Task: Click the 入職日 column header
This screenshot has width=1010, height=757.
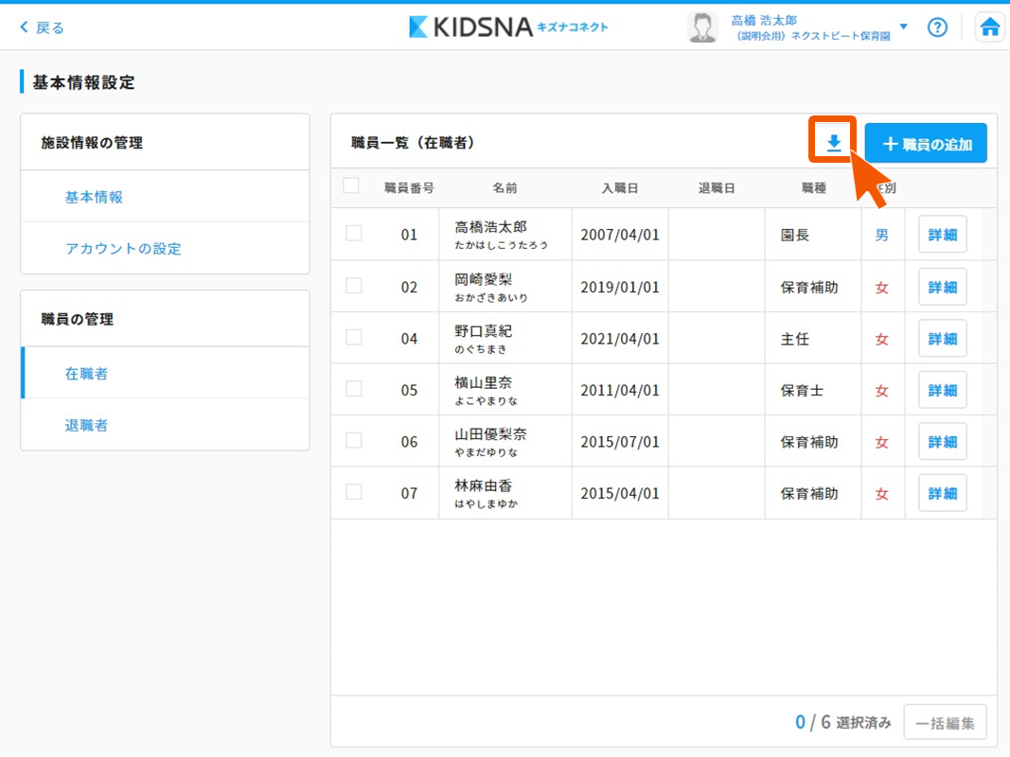Action: 620,188
